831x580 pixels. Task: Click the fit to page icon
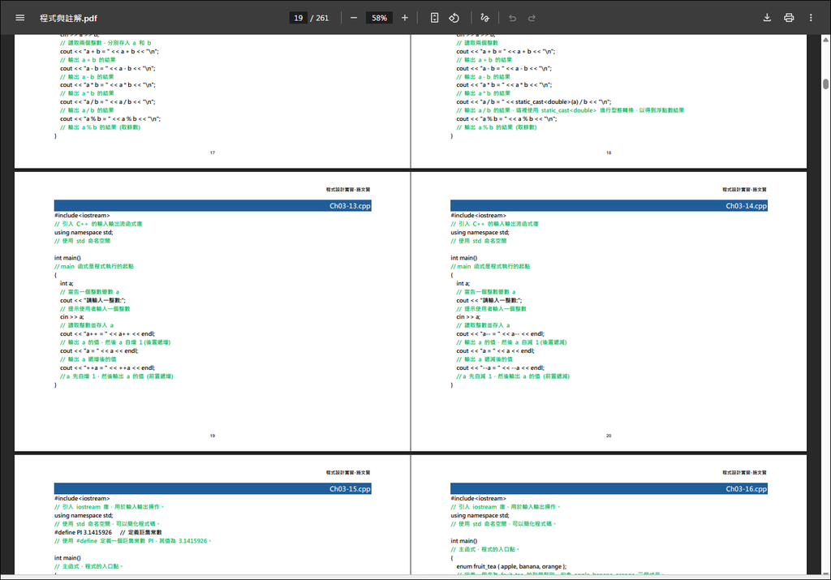434,18
